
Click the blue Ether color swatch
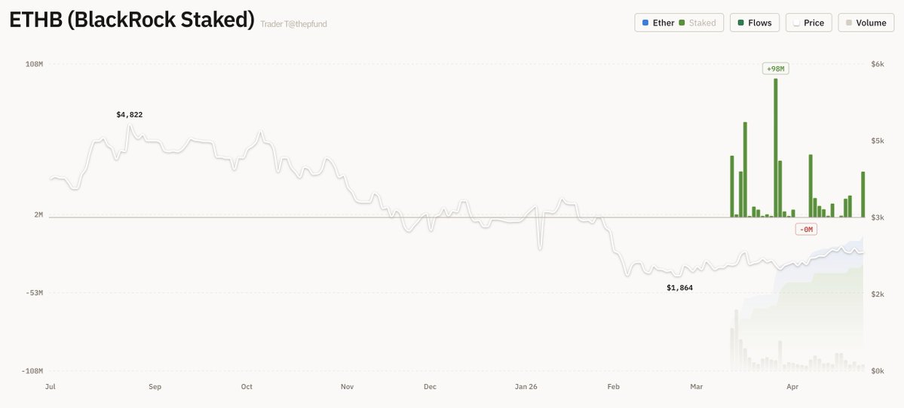tap(645, 23)
